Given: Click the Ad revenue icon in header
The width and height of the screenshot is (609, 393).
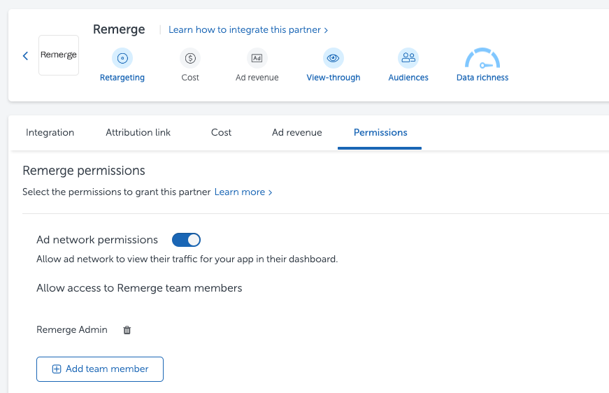Looking at the screenshot, I should (257, 58).
